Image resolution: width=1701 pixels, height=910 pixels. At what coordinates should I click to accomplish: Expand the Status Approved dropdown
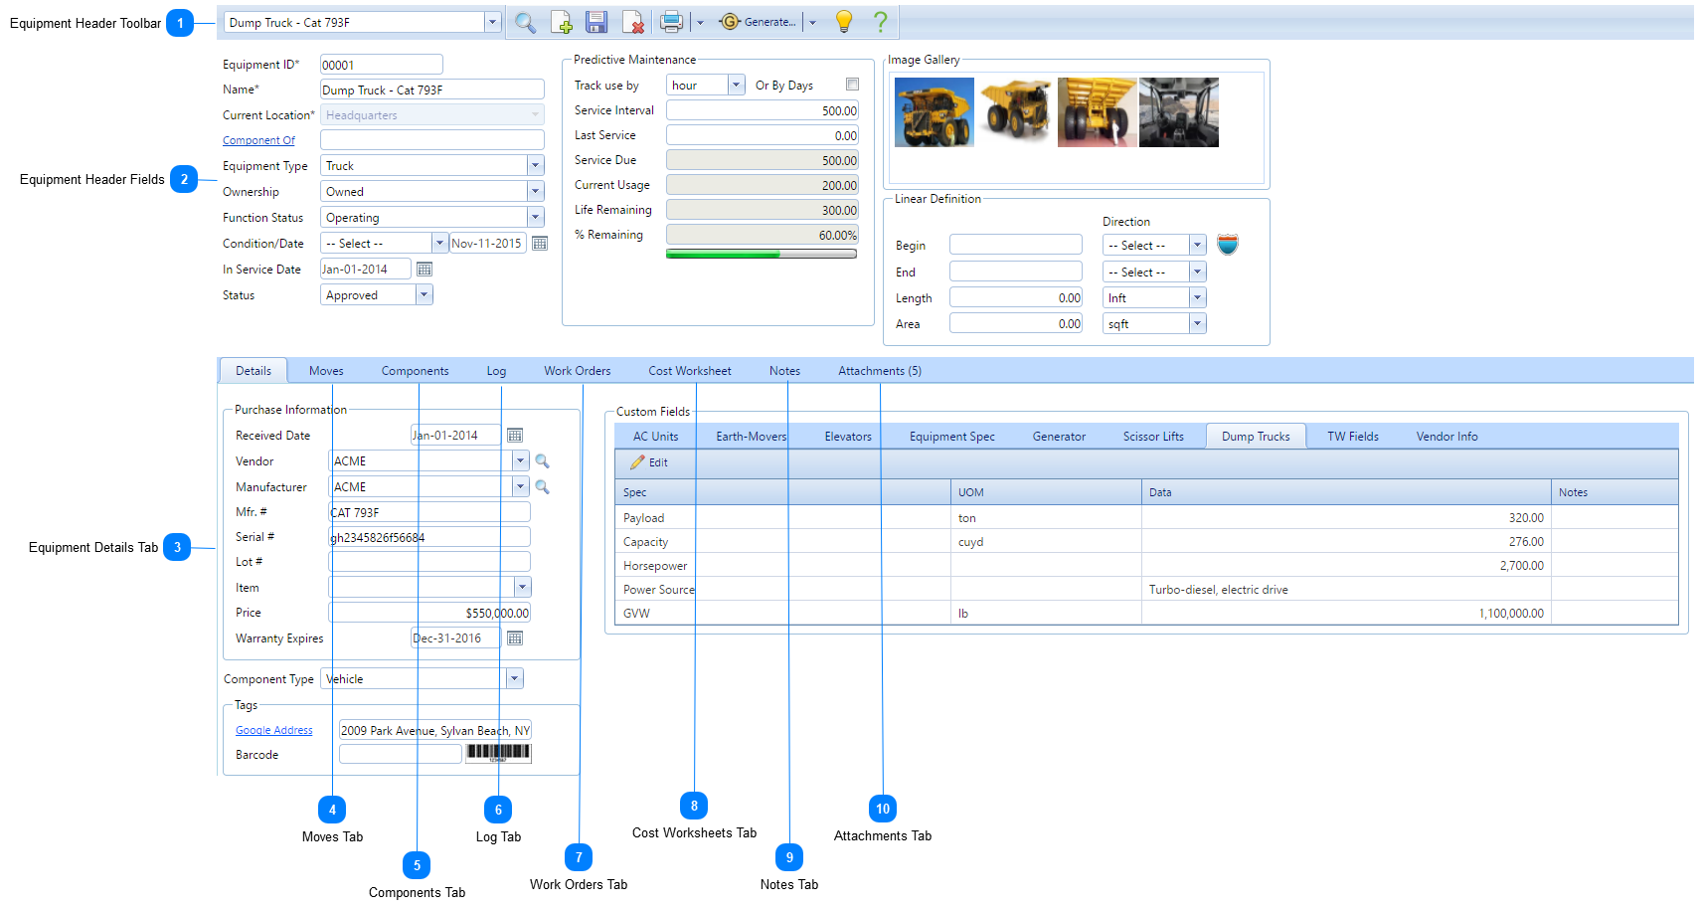(x=425, y=295)
